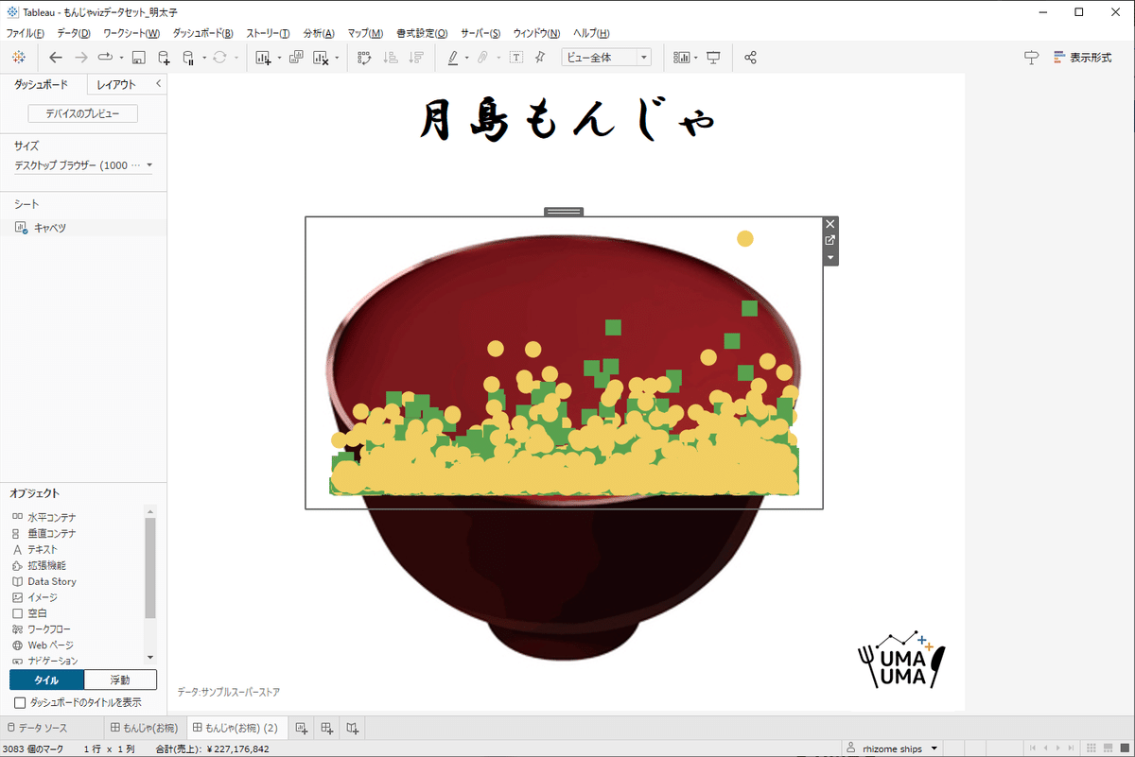Screen dimensions: 1135x757
Task: Save the workbook using the save icon
Action: [x=138, y=57]
